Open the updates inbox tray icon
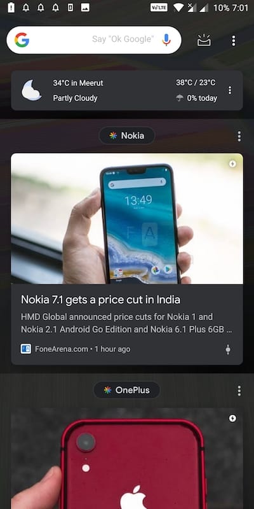254x509 pixels. pos(204,40)
